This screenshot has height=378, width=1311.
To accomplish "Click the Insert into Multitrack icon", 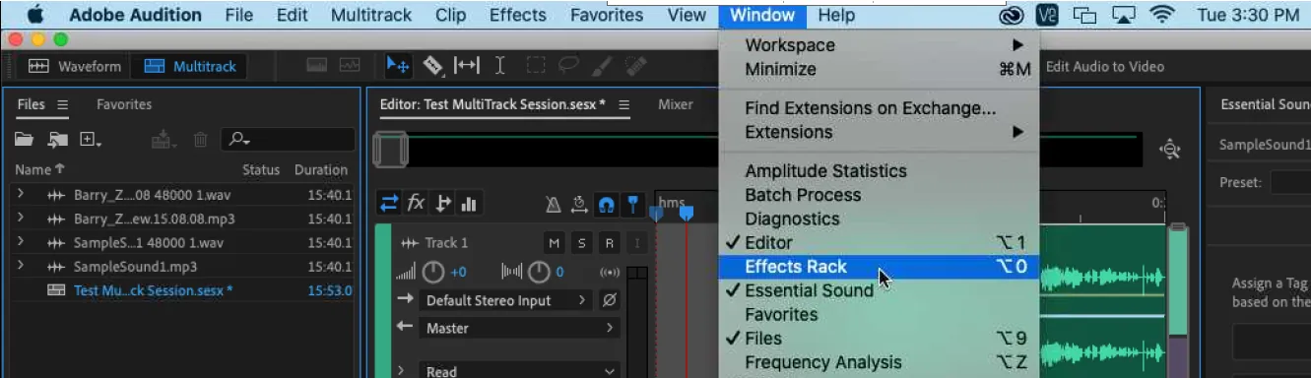I will pos(163,140).
